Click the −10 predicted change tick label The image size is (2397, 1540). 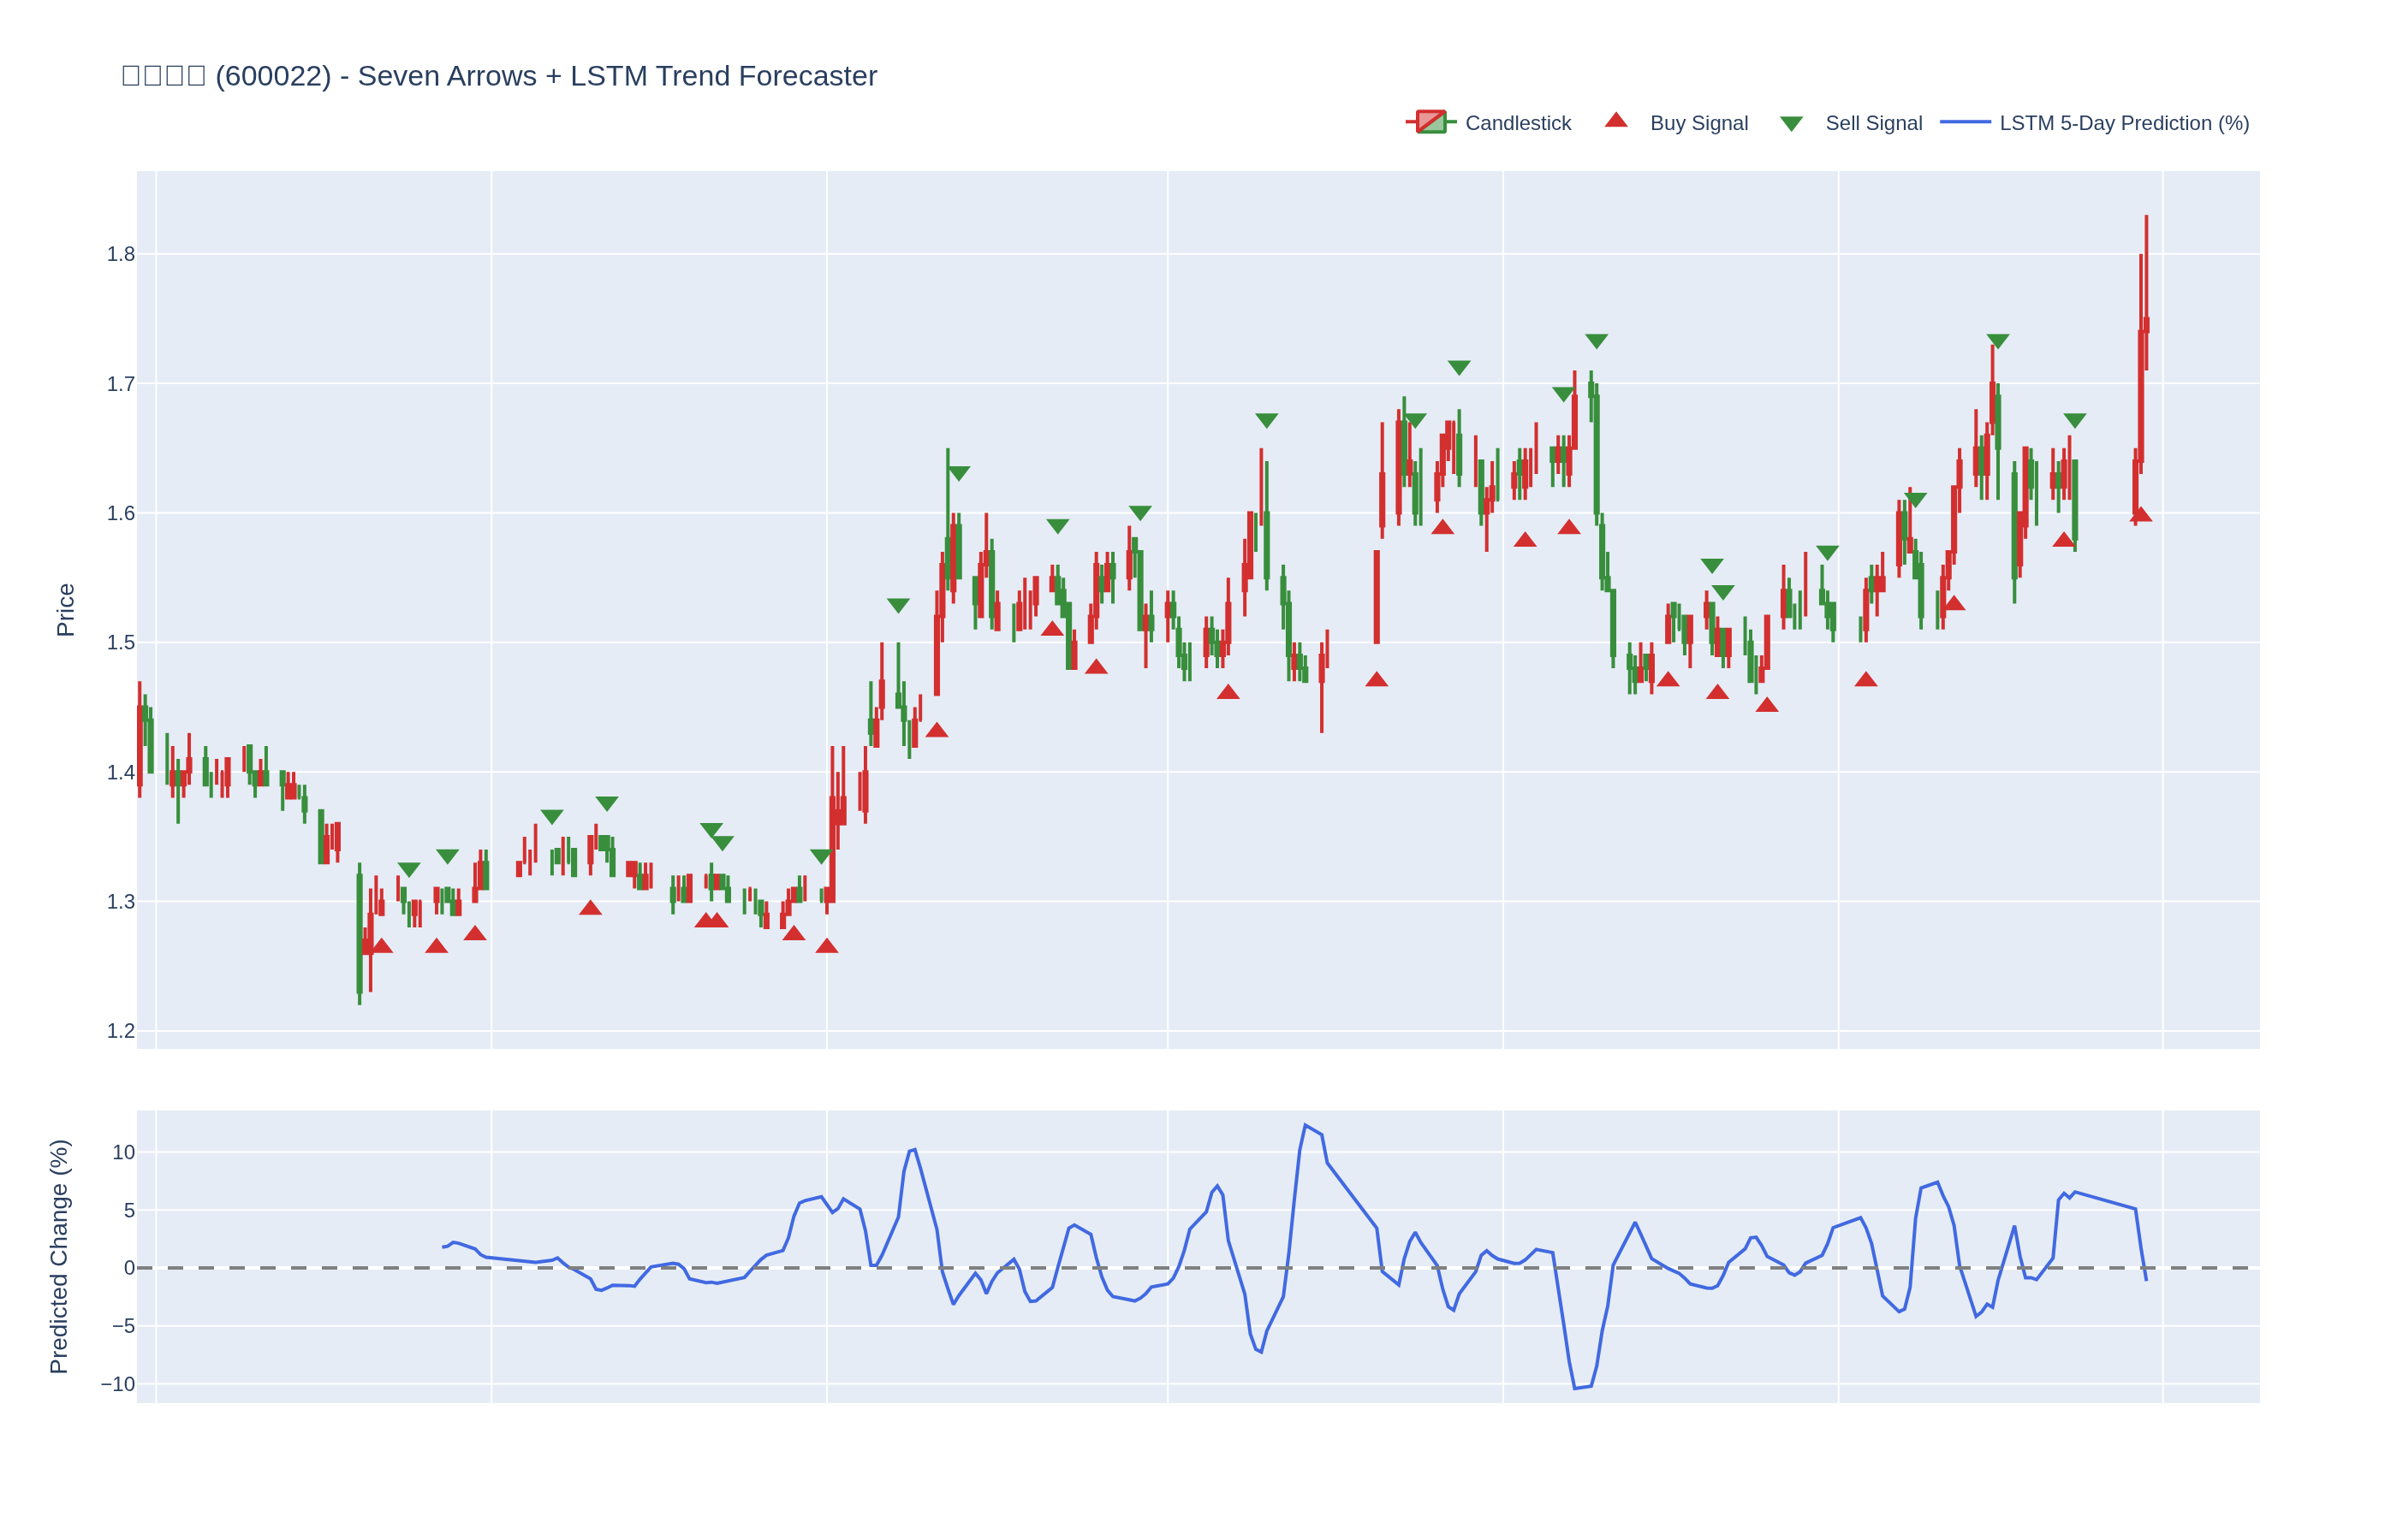pyautogui.click(x=117, y=1384)
